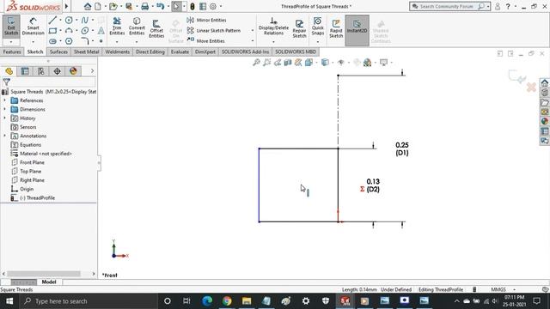550x309 pixels.
Task: Select the Spline tool
Action: (85, 21)
